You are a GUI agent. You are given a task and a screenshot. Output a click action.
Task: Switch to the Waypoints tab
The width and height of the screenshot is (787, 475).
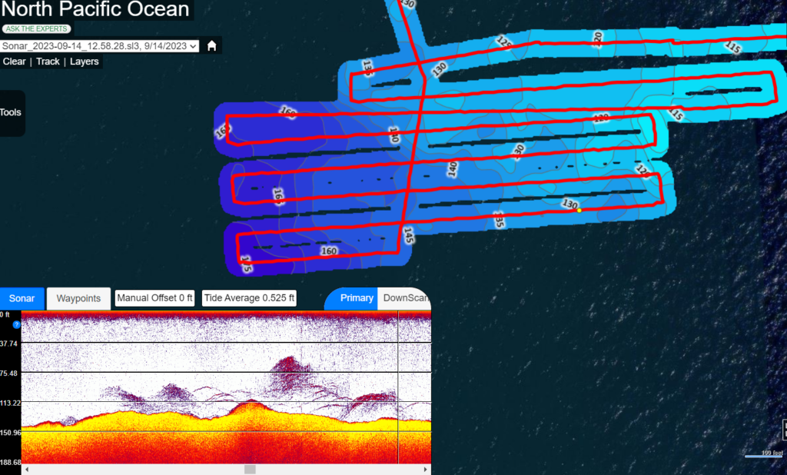(78, 298)
